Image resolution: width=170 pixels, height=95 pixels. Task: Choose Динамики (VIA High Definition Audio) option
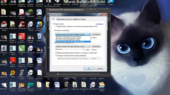pyautogui.click(x=73, y=38)
